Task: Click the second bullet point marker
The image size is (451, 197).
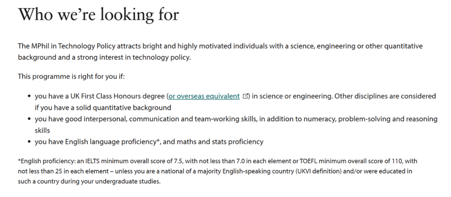Action: click(29, 119)
